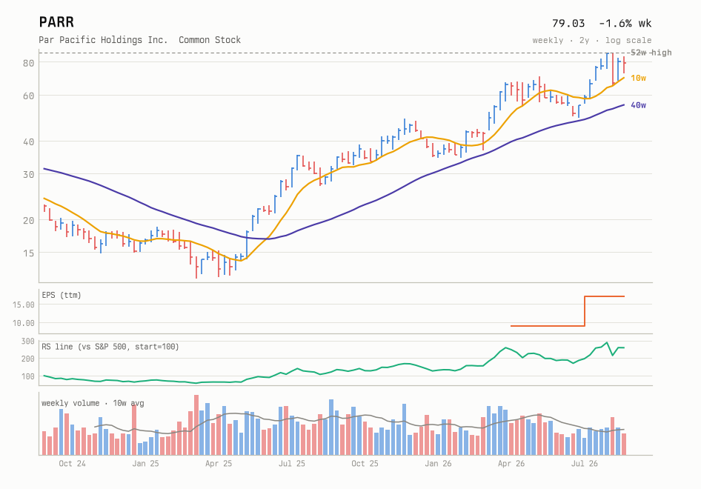The height and width of the screenshot is (489, 701).
Task: Click the last price 79.03
Action: (568, 23)
